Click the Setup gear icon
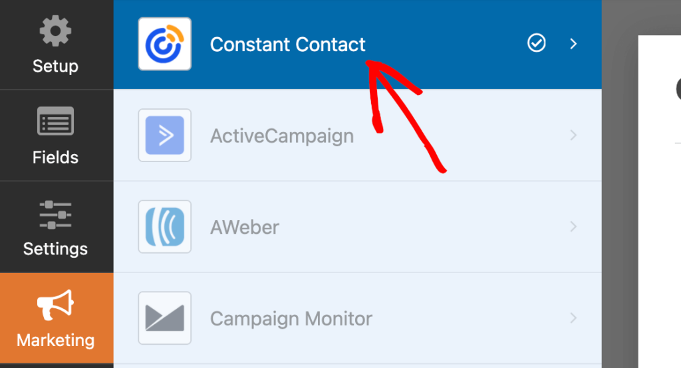681x368 pixels. (55, 32)
